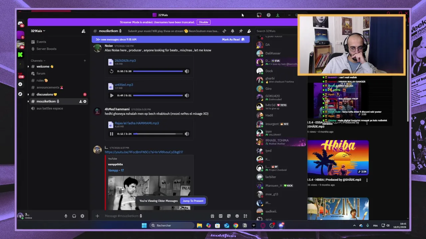Click the green download update icon
Image resolution: width=426 pixels, height=239 pixels.
278,15
